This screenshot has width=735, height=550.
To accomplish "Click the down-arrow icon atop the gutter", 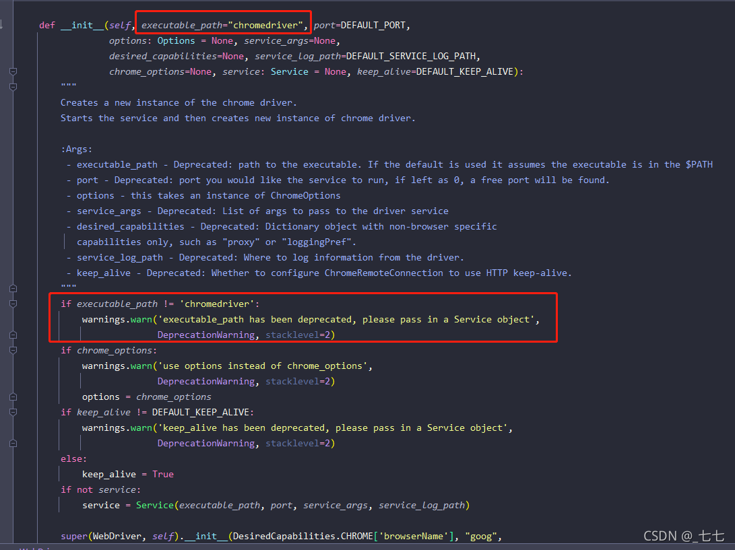I will 3,24.
